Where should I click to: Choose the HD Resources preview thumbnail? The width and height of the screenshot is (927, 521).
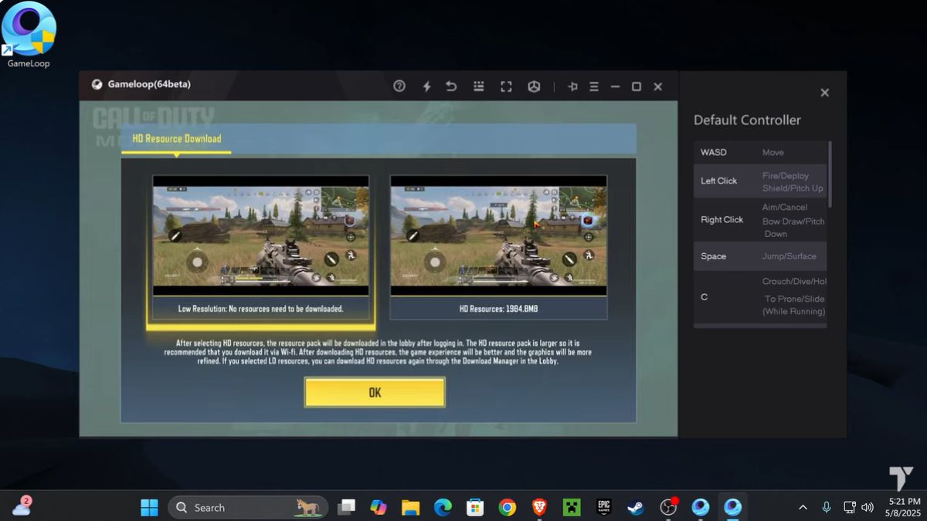click(498, 235)
